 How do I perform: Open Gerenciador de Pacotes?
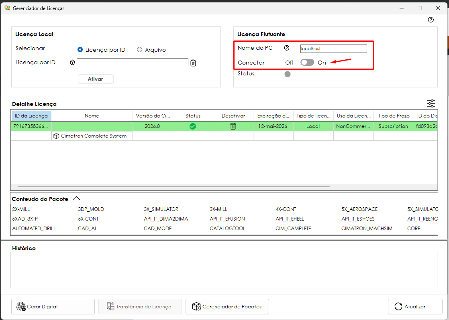(x=227, y=306)
